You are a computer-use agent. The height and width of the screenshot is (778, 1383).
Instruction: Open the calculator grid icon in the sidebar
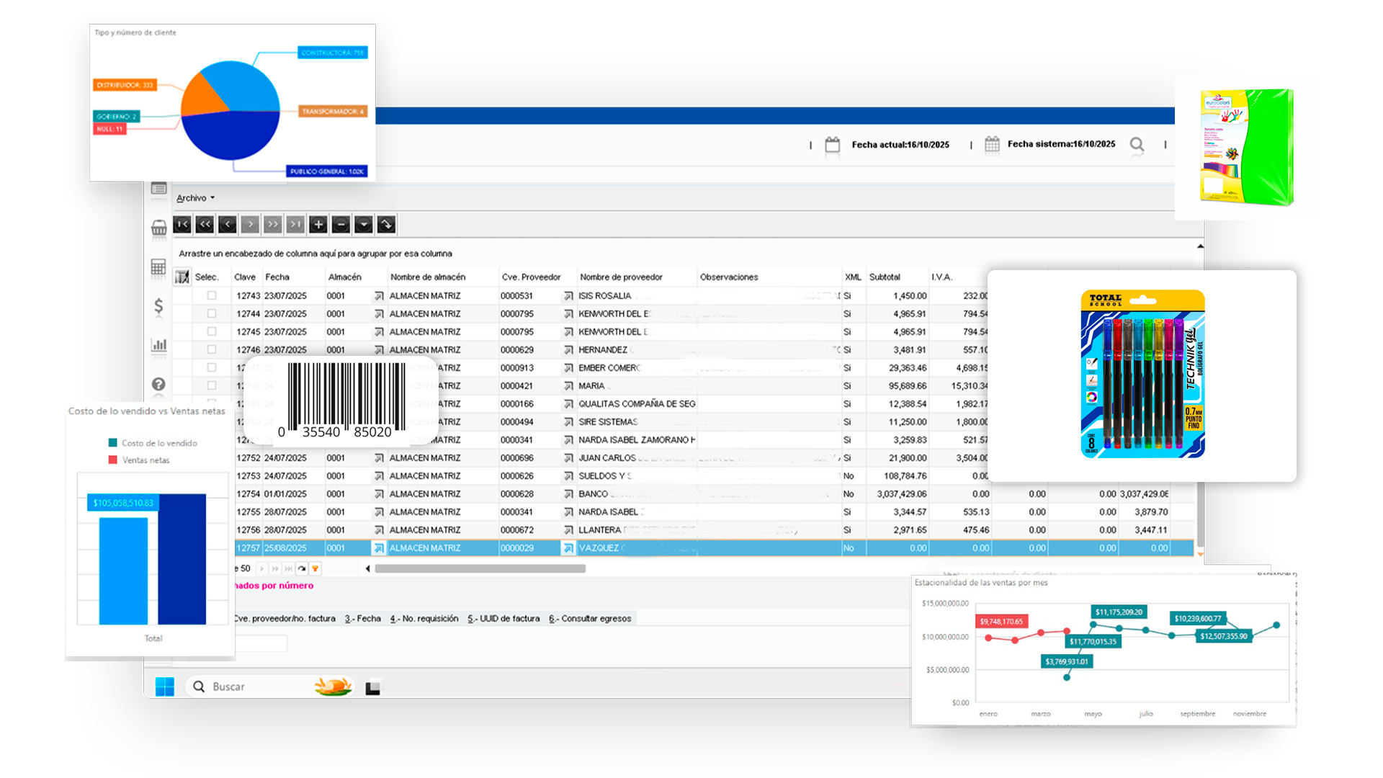158,268
